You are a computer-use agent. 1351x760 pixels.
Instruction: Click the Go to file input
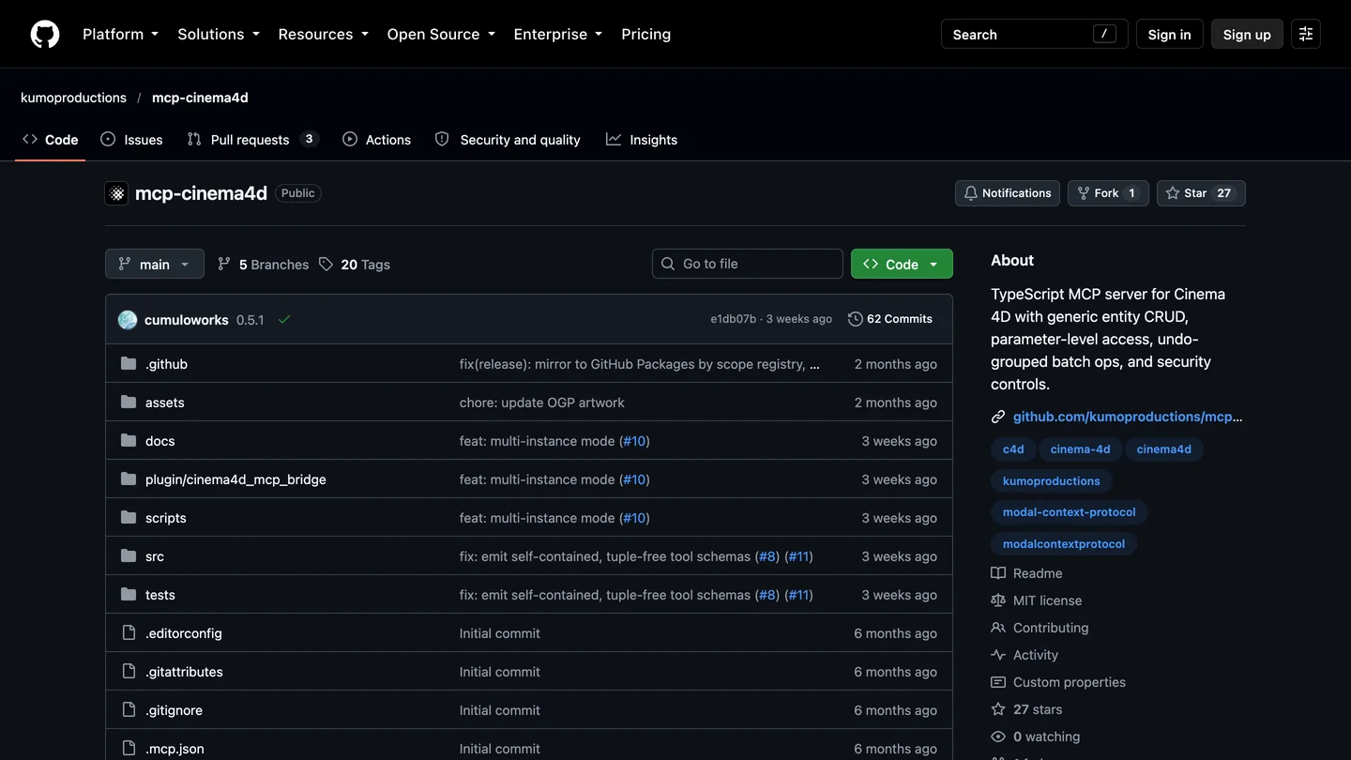click(748, 264)
